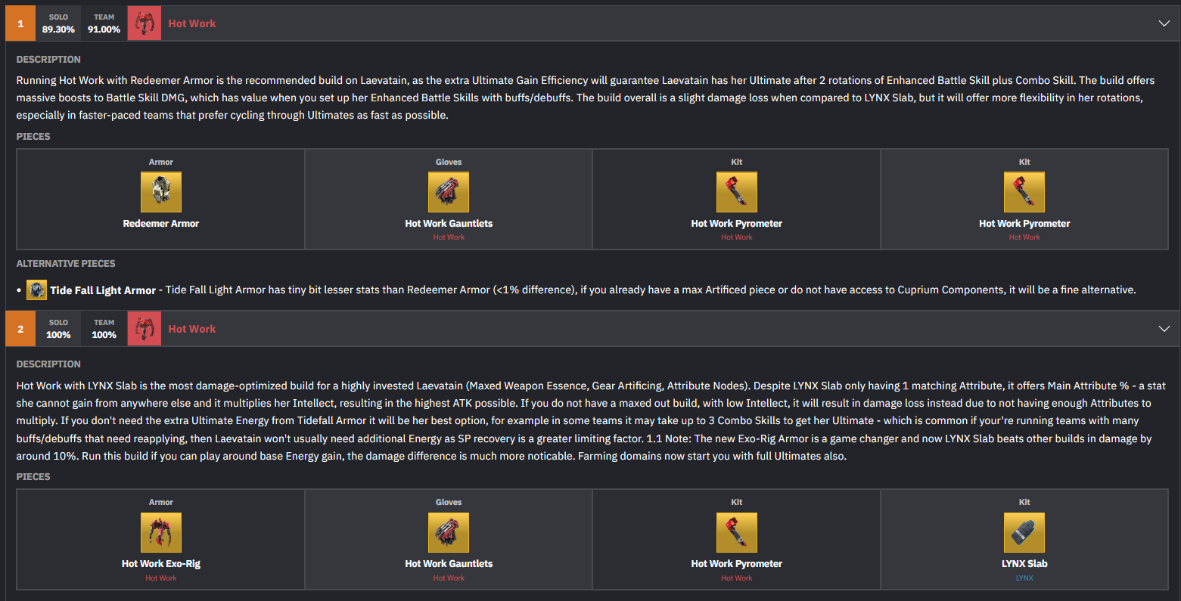The image size is (1181, 601).
Task: Click the Hot Work Pyrometer icon in build 2
Action: pyautogui.click(x=737, y=532)
